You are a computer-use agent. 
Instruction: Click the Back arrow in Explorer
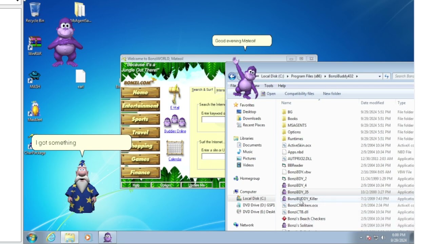[232, 76]
